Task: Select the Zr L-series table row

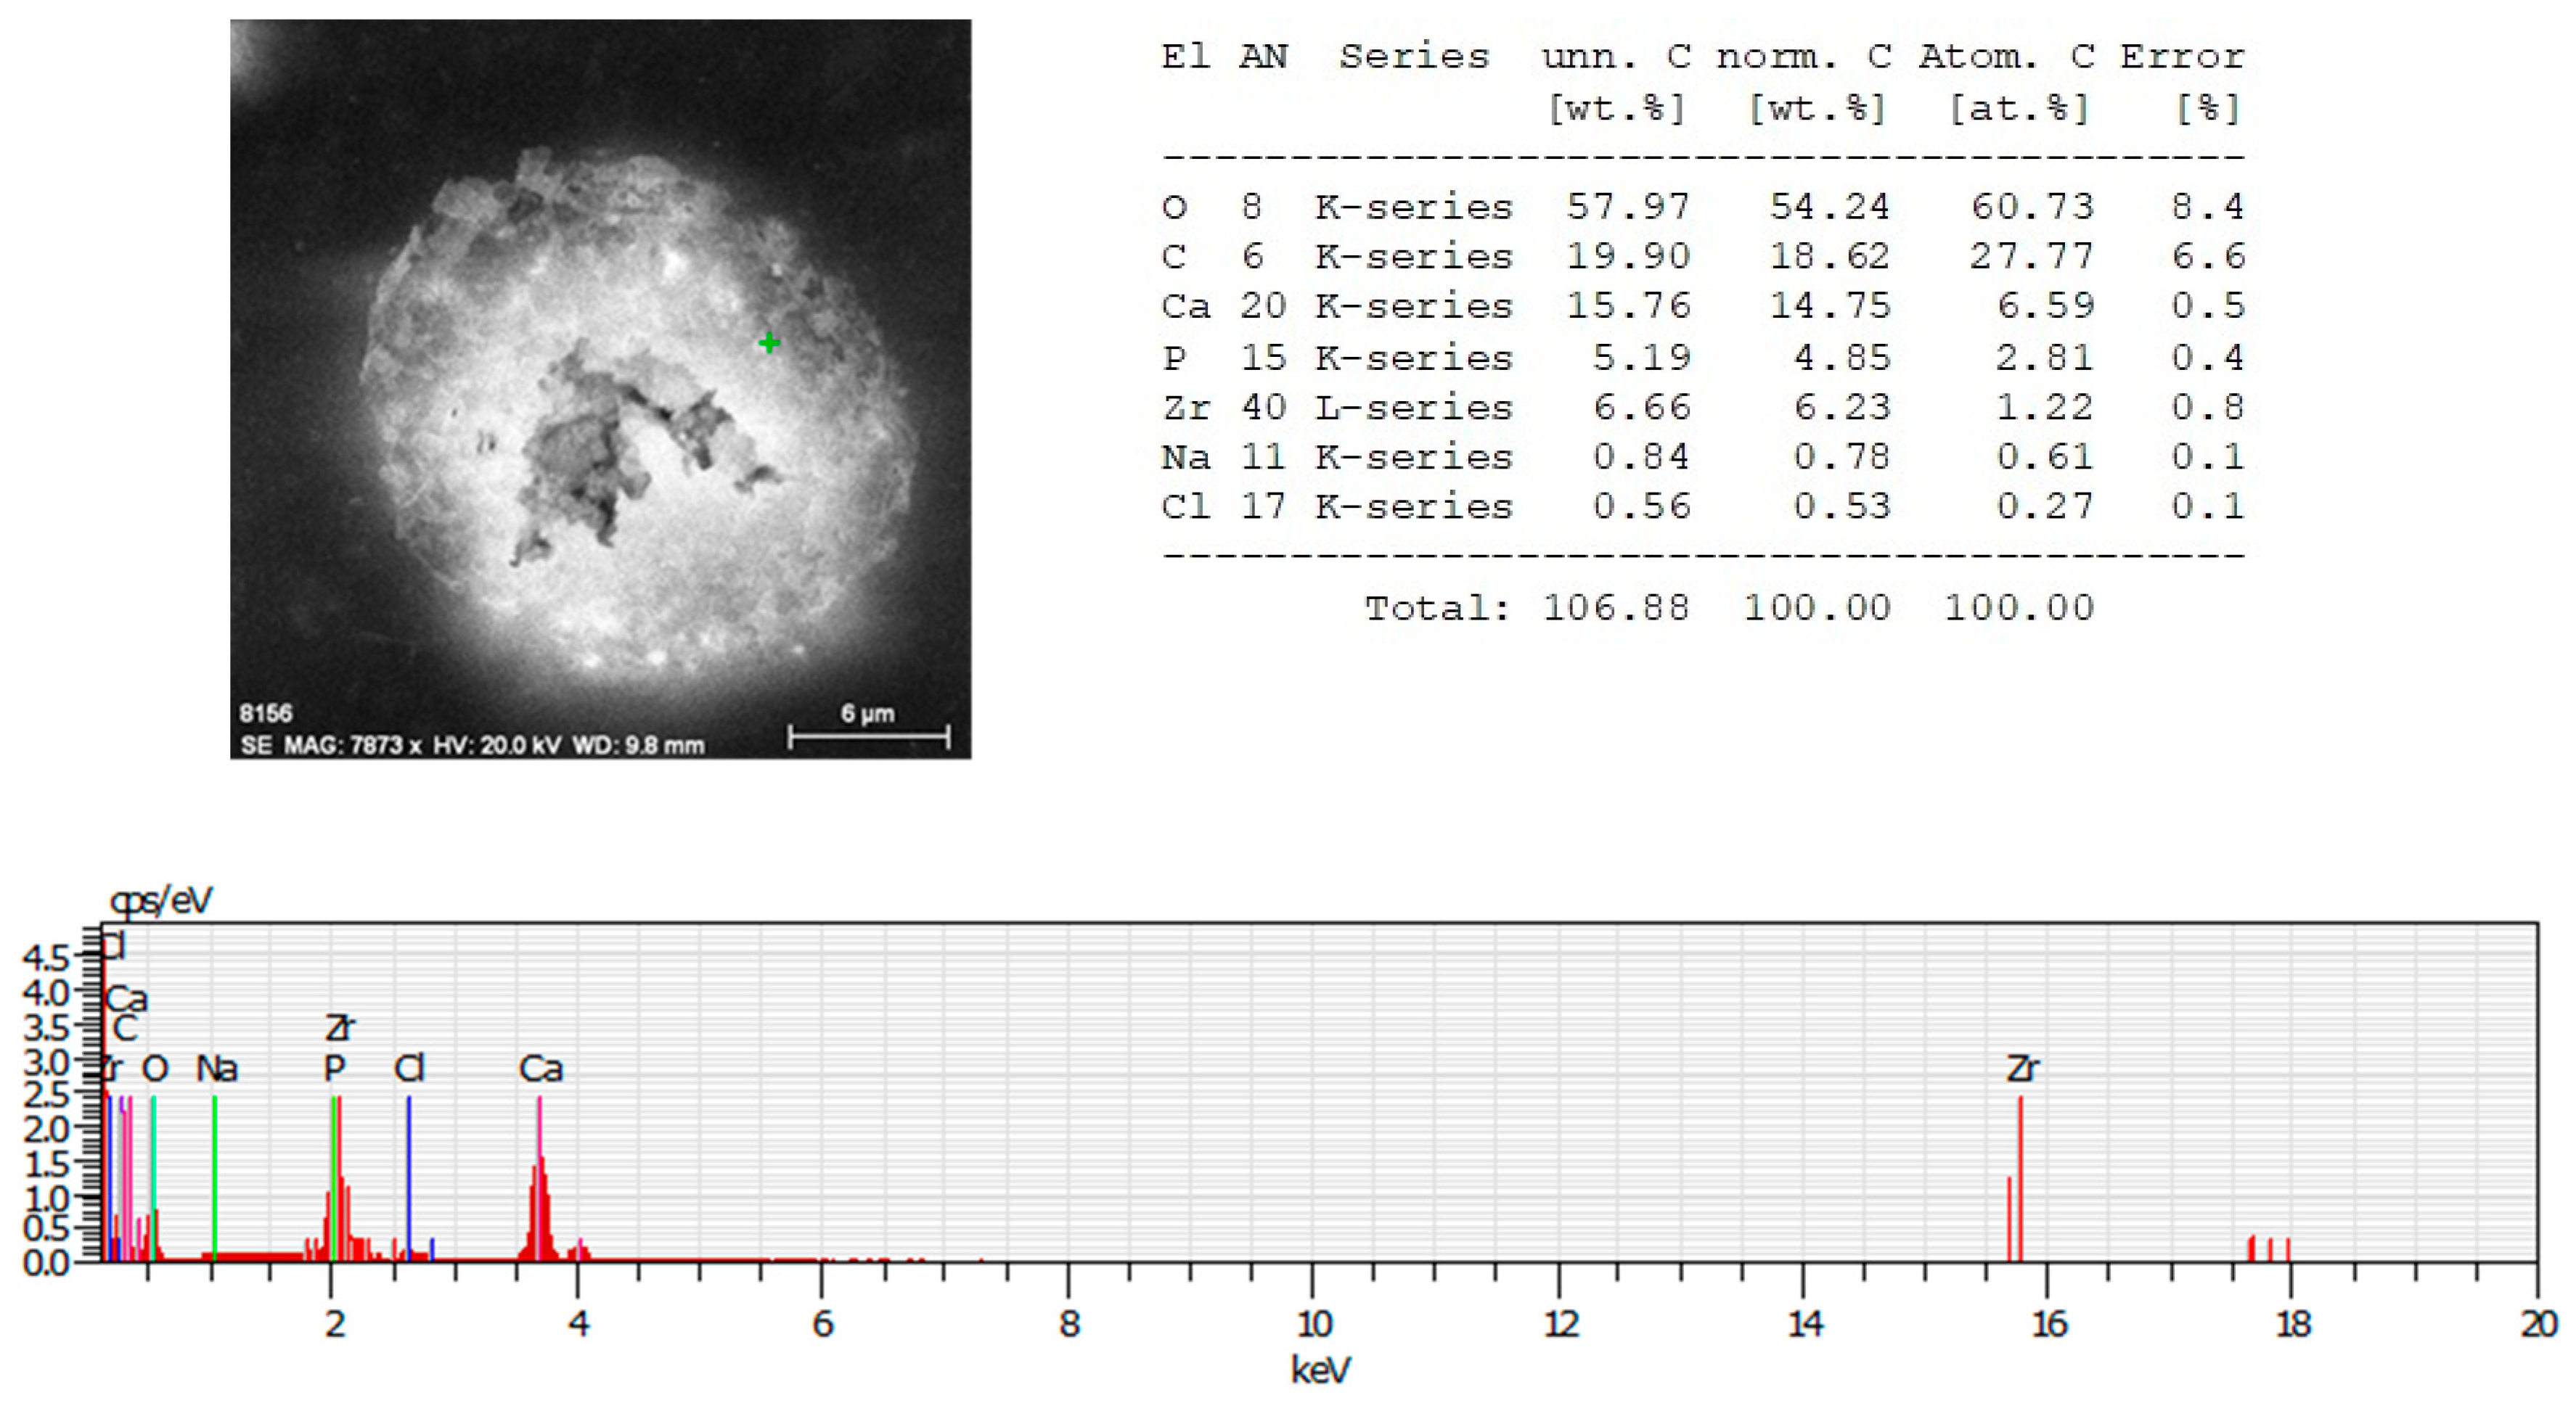Action: tap(1700, 407)
